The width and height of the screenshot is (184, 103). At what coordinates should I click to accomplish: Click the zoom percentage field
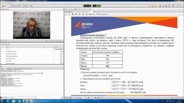(x=83, y=98)
